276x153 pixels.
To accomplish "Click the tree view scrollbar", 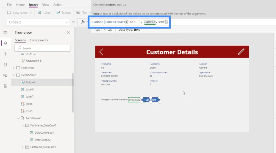I will (73, 93).
